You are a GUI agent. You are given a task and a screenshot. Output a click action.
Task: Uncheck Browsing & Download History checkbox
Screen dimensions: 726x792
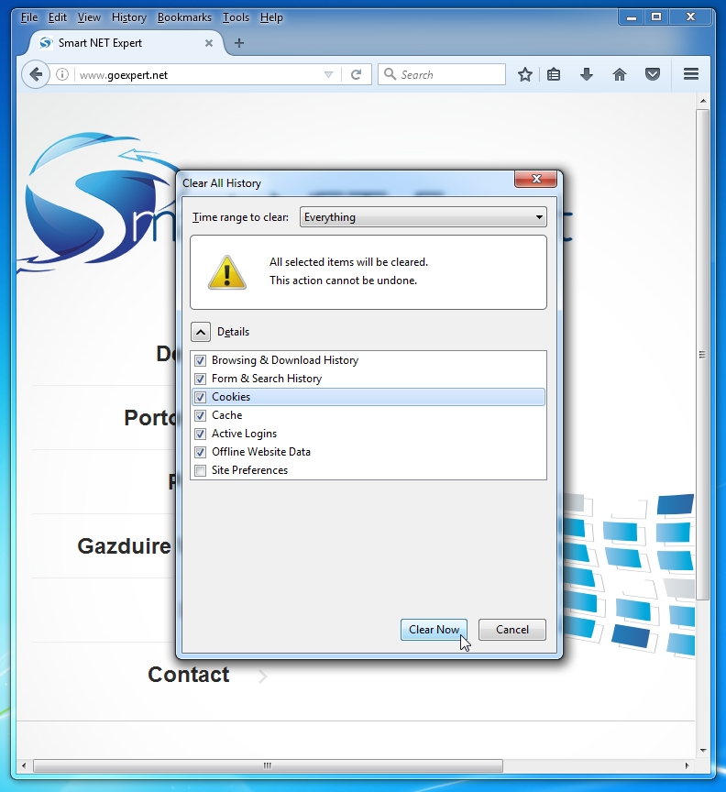(x=200, y=360)
